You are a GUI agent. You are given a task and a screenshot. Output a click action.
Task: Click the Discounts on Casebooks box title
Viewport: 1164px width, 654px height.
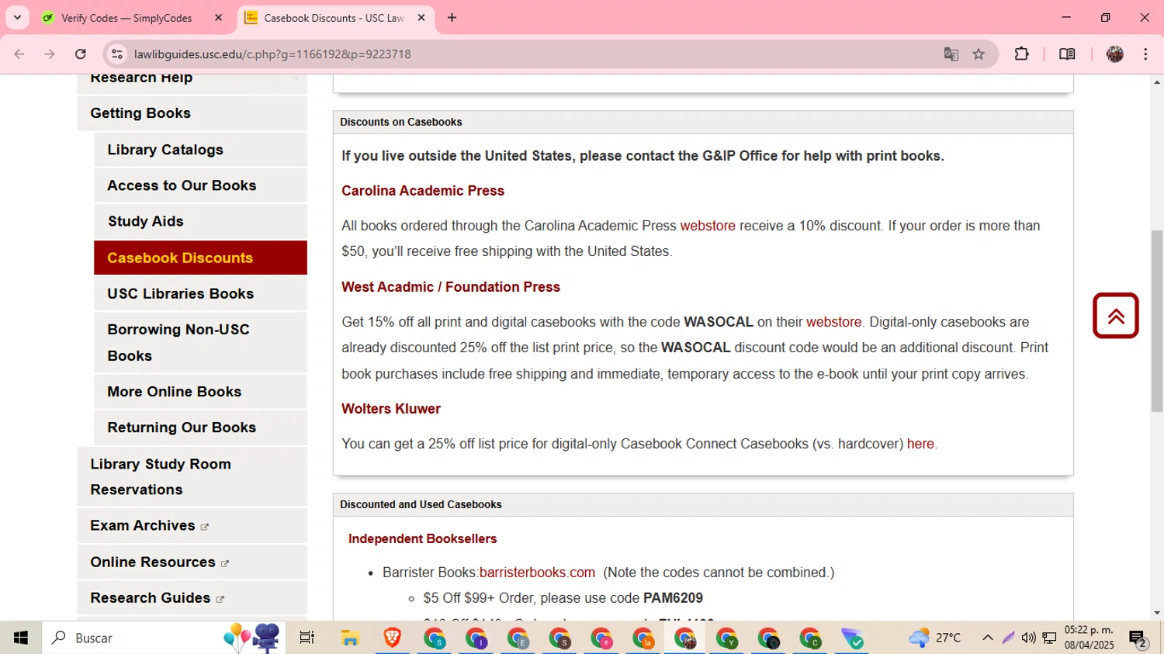(x=400, y=122)
